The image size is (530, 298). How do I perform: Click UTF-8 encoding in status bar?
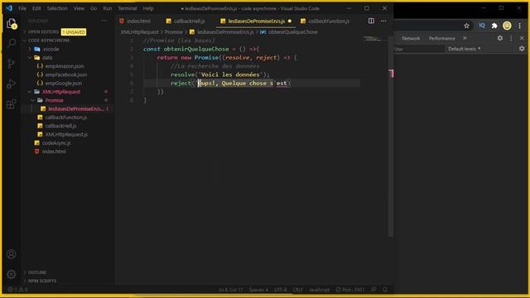280,290
